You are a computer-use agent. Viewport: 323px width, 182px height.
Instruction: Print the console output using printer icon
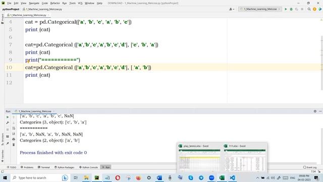coord(14,140)
